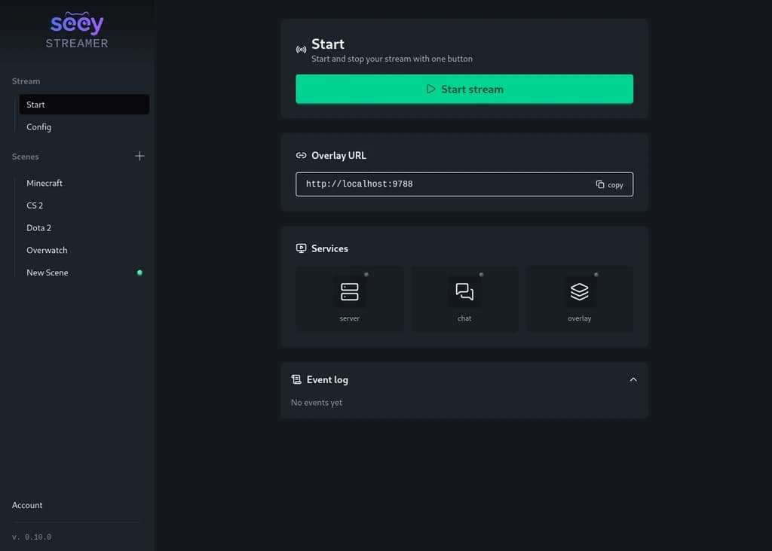Image resolution: width=772 pixels, height=551 pixels.
Task: Click the Overlay URL heading text
Action: point(339,155)
